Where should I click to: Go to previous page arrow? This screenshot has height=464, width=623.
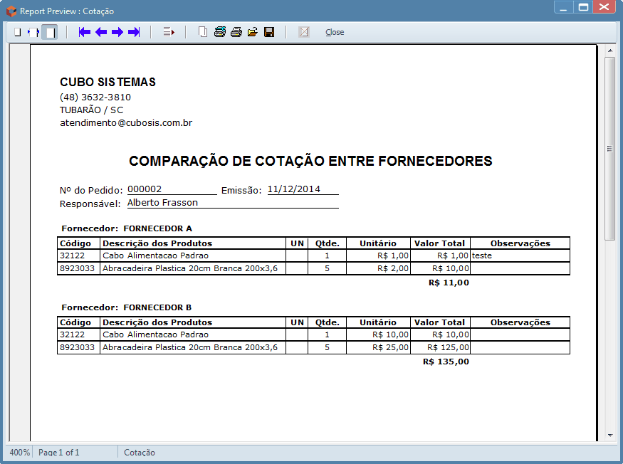[x=101, y=32]
